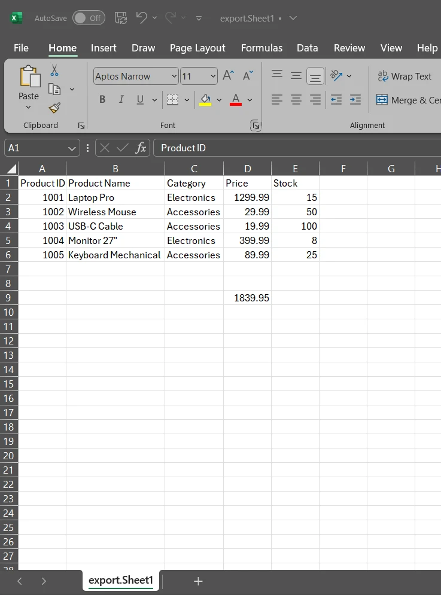Click the Format Painter brush icon
The width and height of the screenshot is (441, 595).
click(54, 108)
